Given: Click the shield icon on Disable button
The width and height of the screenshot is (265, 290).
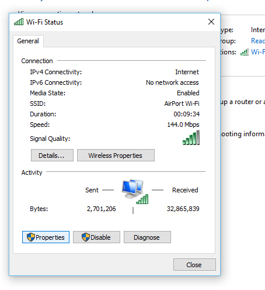Looking at the screenshot, I should coord(86,237).
